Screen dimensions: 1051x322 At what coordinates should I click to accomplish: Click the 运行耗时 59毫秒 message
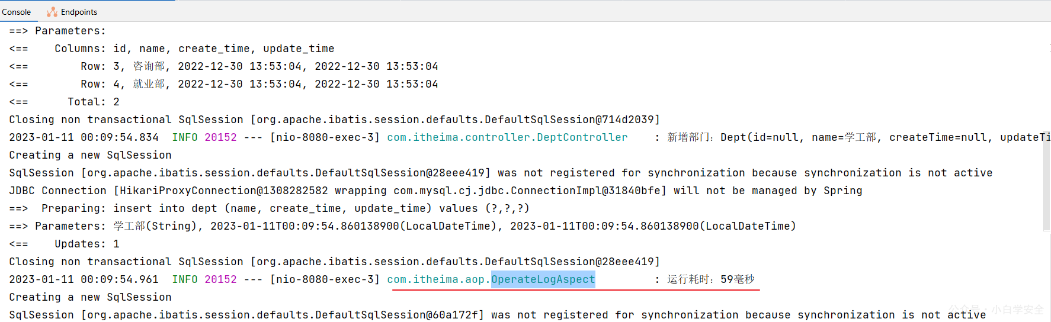tap(711, 279)
